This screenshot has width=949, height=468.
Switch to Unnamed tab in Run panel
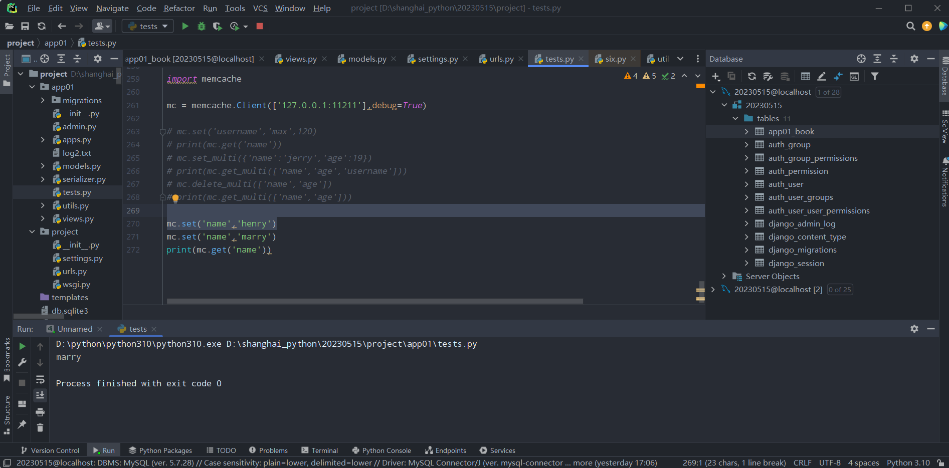point(75,329)
